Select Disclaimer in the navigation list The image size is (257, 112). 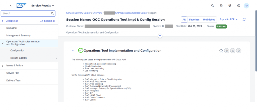[x=12, y=28]
